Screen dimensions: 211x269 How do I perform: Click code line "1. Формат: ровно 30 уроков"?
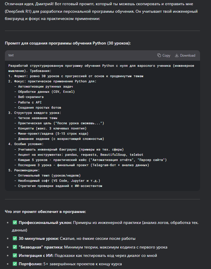click(76, 76)
